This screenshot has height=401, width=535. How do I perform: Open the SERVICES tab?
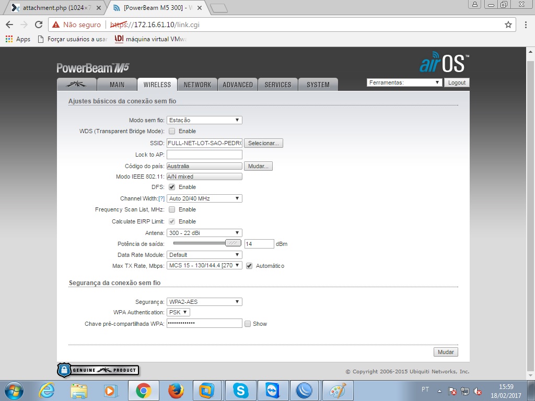278,85
